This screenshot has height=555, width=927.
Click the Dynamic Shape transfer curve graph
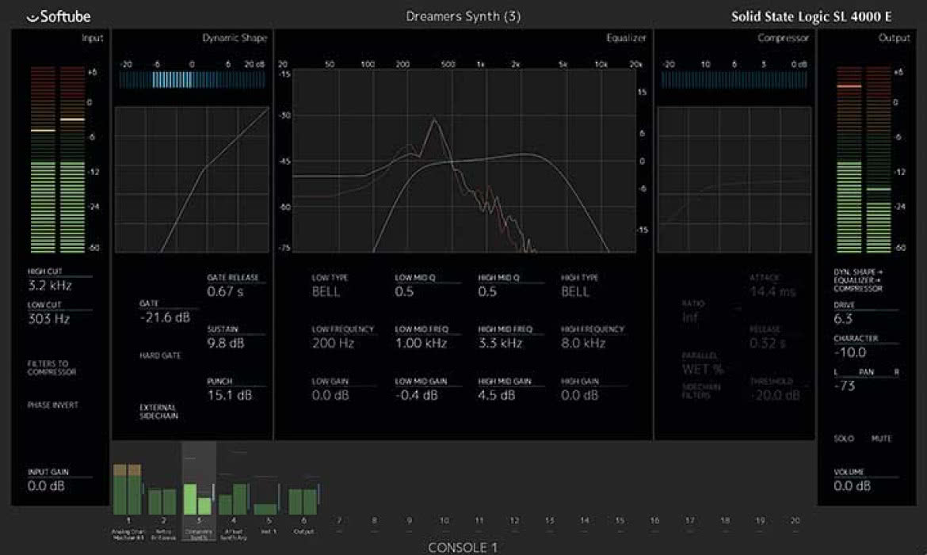pos(192,180)
